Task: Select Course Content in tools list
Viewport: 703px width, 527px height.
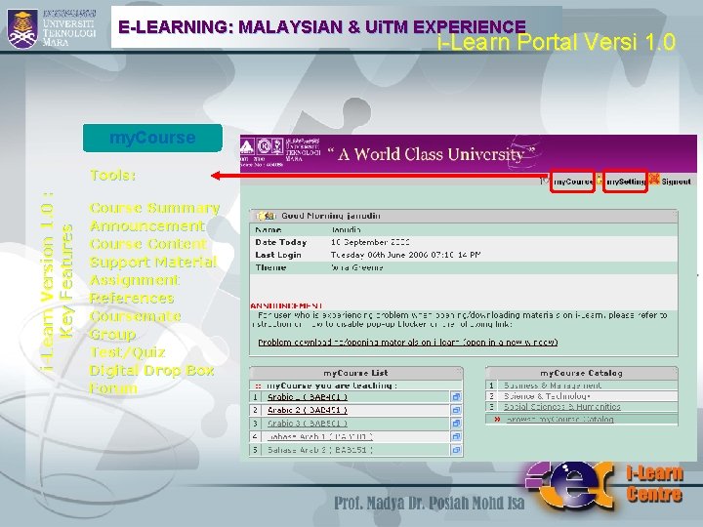Action: click(148, 244)
